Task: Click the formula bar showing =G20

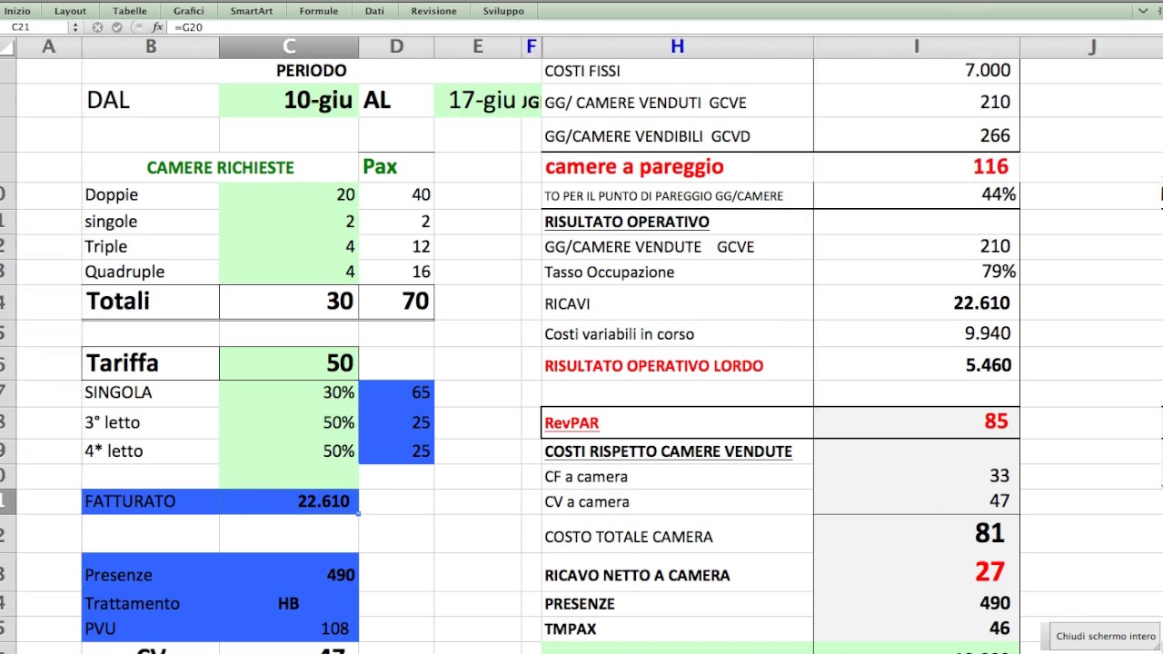Action: pos(663,27)
